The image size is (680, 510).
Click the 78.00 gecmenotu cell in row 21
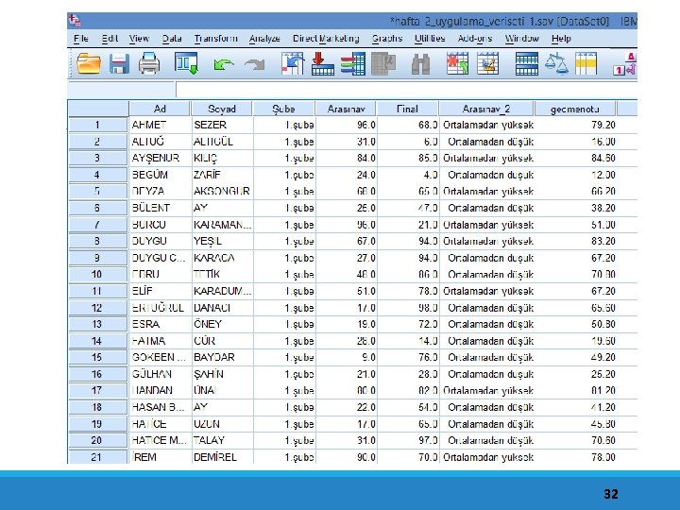574,457
